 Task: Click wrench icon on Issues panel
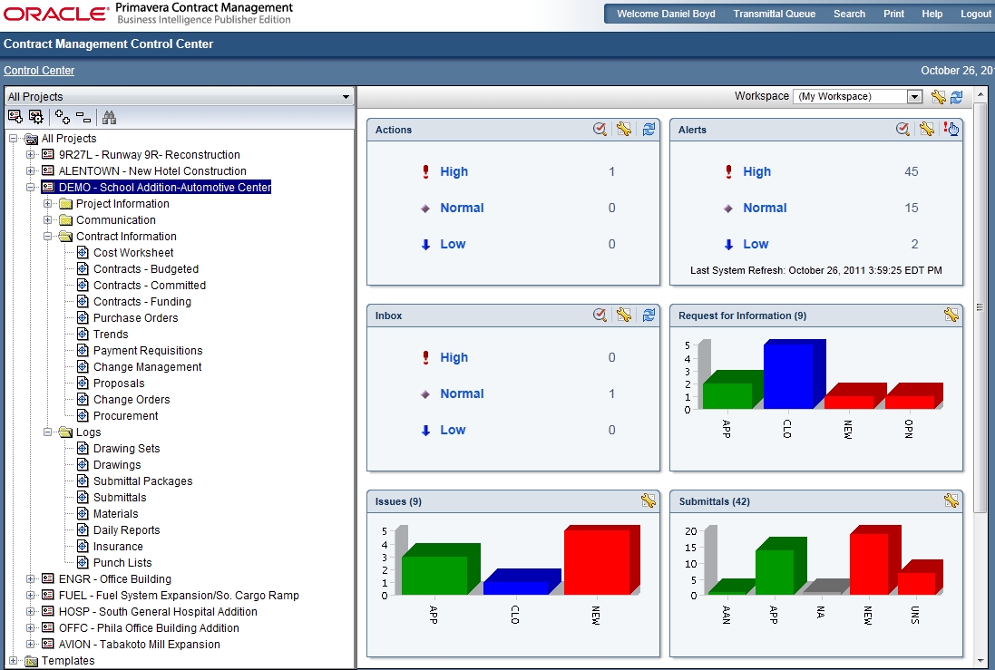pyautogui.click(x=648, y=500)
